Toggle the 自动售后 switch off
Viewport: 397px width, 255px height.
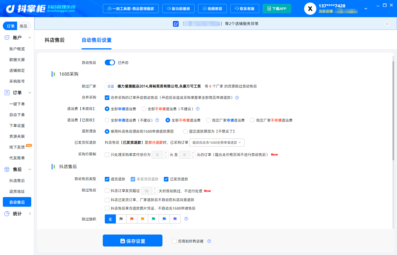click(x=110, y=62)
